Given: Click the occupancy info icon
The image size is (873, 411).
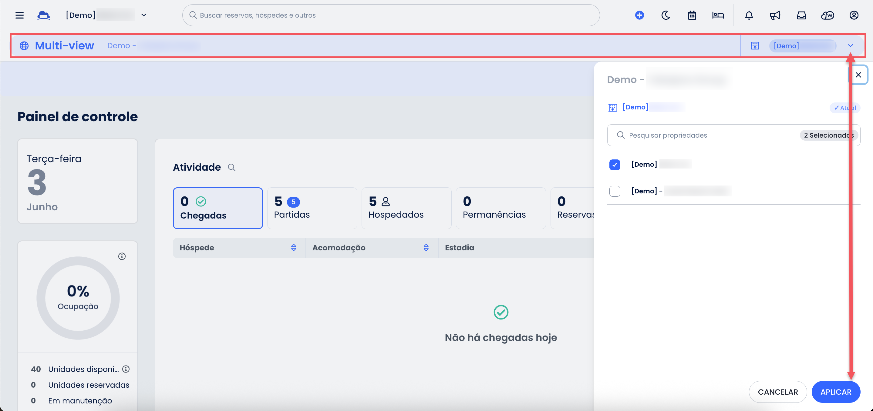Looking at the screenshot, I should (122, 256).
